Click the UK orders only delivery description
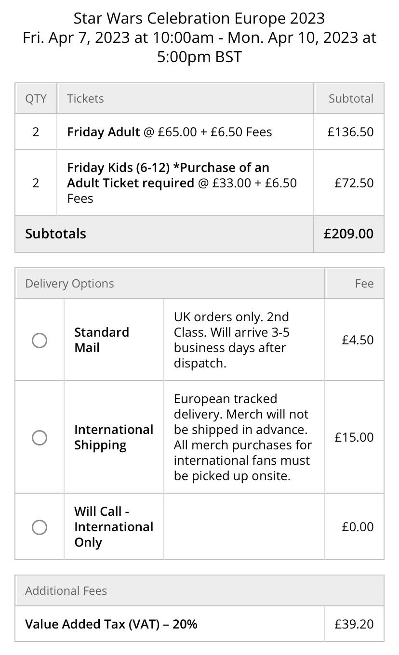Screen dimensions: 399x655 click(x=232, y=340)
